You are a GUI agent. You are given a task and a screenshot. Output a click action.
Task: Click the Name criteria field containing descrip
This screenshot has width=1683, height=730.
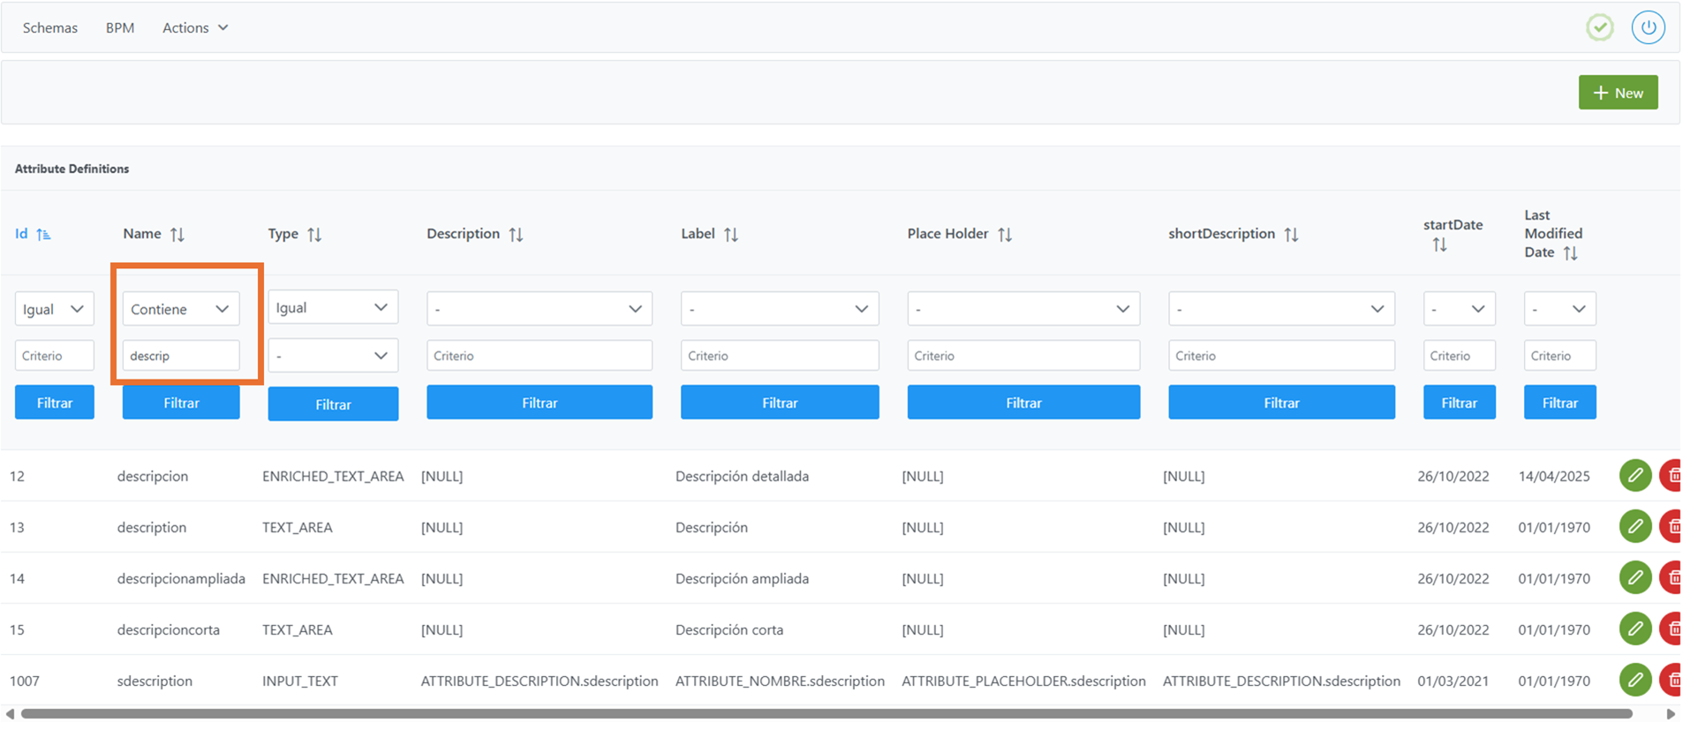pyautogui.click(x=180, y=356)
